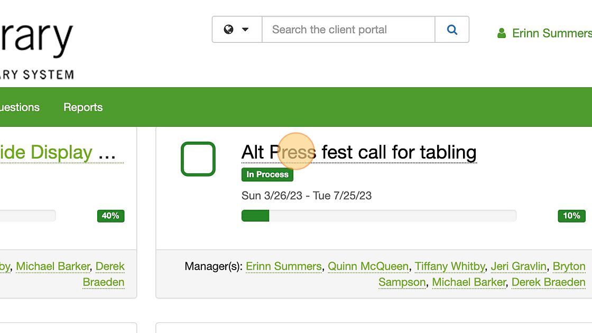Open manager Tiffany Whitby profile
This screenshot has height=333, width=592.
tap(450, 266)
